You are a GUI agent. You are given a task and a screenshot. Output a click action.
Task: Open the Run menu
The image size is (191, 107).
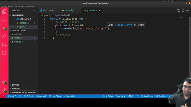coord(22,6)
